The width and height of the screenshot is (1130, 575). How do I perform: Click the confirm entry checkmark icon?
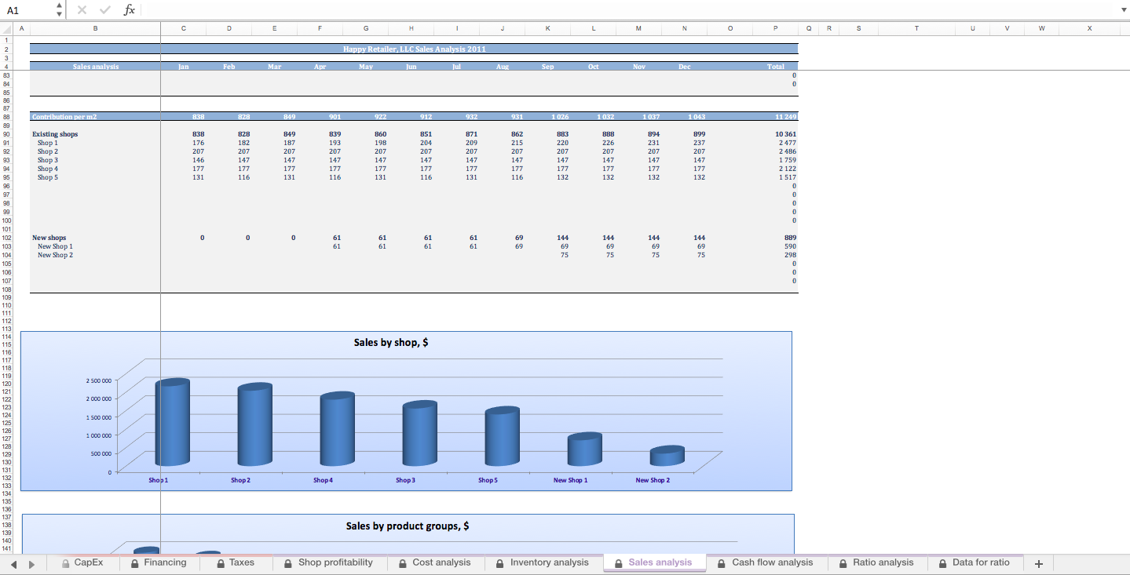[105, 9]
